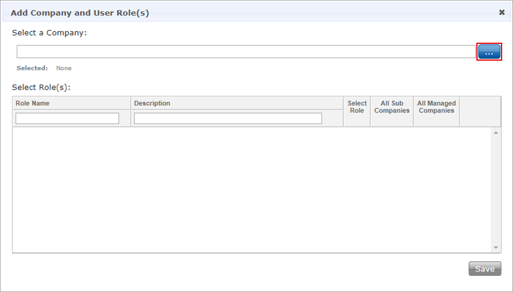Click the Role Name column header
Image resolution: width=513 pixels, height=292 pixels.
71,103
